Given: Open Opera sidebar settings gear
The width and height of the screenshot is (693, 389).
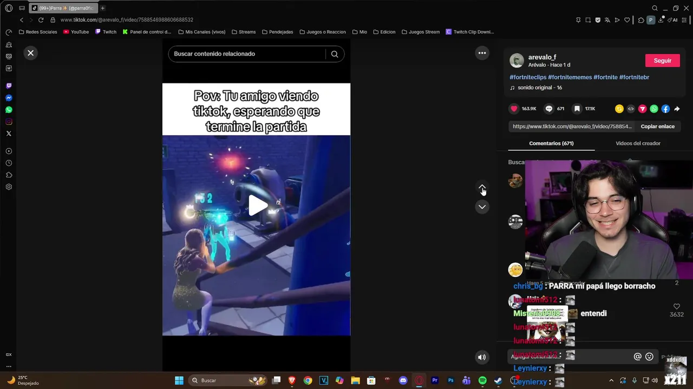Looking at the screenshot, I should 9,187.
